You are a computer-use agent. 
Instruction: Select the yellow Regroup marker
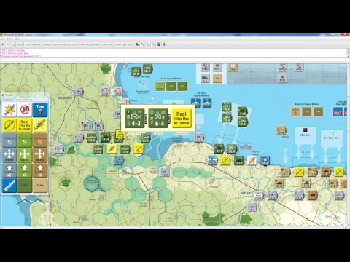point(9,125)
